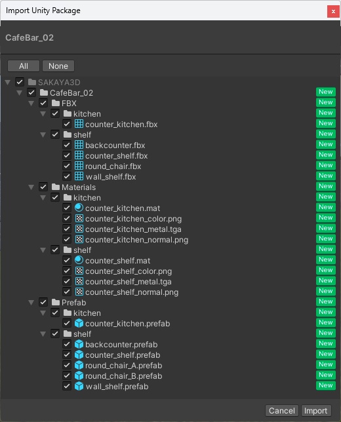Collapse the Prefab folder arrow
The height and width of the screenshot is (422, 341).
[31, 302]
